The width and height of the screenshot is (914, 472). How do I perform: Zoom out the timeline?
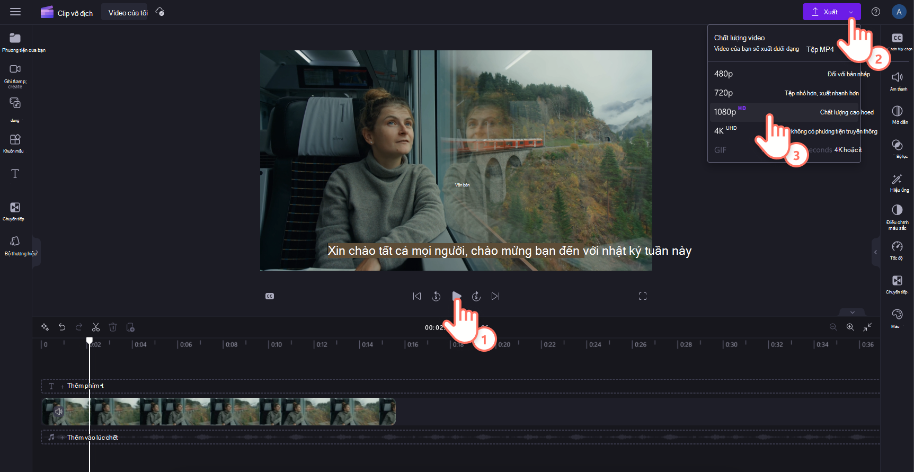click(x=833, y=327)
